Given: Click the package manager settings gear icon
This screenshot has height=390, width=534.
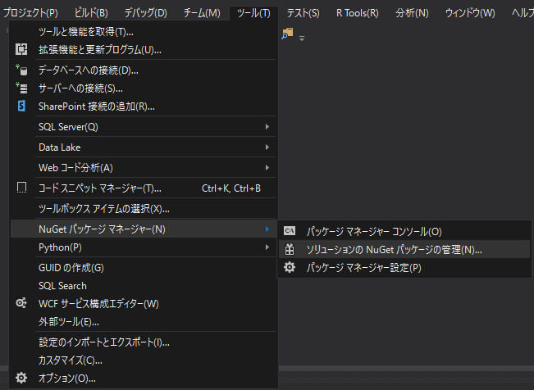Looking at the screenshot, I should (290, 267).
